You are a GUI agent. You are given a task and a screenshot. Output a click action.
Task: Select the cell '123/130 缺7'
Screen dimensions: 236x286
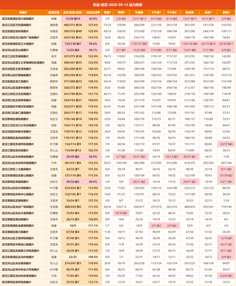click(x=73, y=44)
